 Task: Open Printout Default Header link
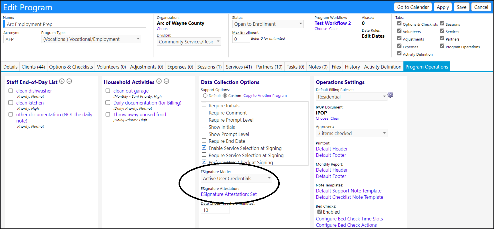[332, 149]
